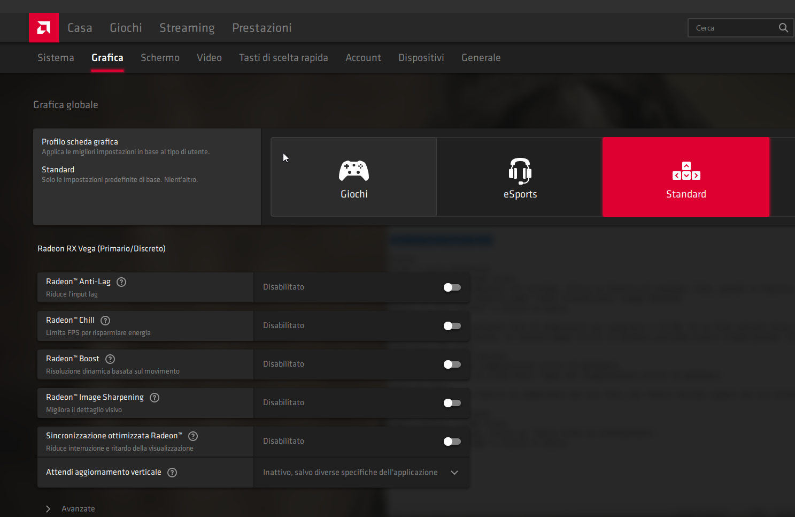Viewport: 795px width, 517px height.
Task: Click the headset icon on eSports profile
Action: (x=520, y=171)
